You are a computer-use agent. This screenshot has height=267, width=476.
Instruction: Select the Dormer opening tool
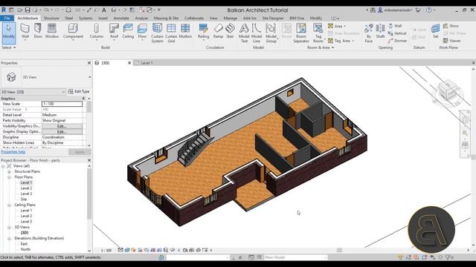click(397, 41)
